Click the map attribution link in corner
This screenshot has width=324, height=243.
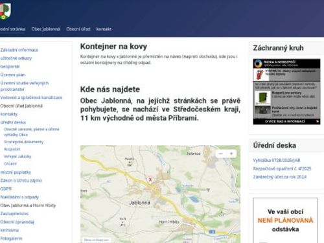pos(97,240)
